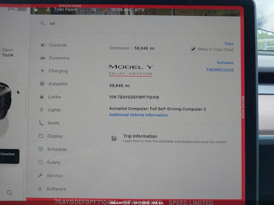This screenshot has height=205, width=274.
Task: Open the Schedule menu item
Action: 57,149
